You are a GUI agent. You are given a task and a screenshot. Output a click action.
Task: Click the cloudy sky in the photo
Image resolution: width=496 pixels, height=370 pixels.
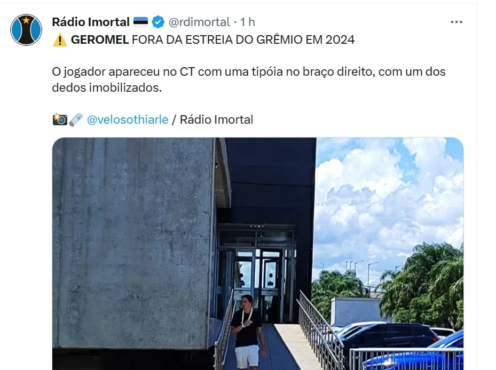[x=389, y=202]
